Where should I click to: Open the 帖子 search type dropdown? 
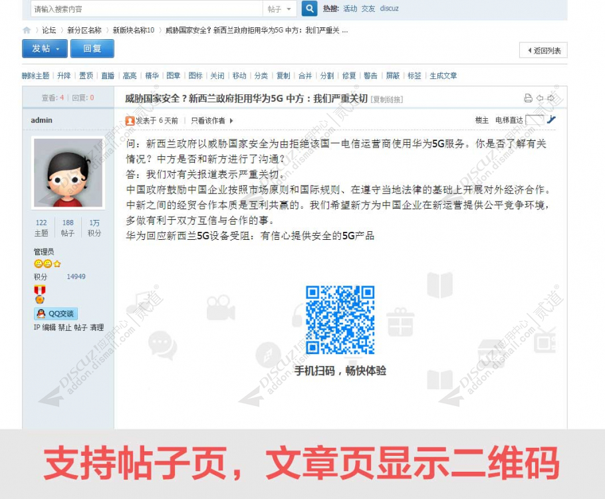(x=279, y=9)
